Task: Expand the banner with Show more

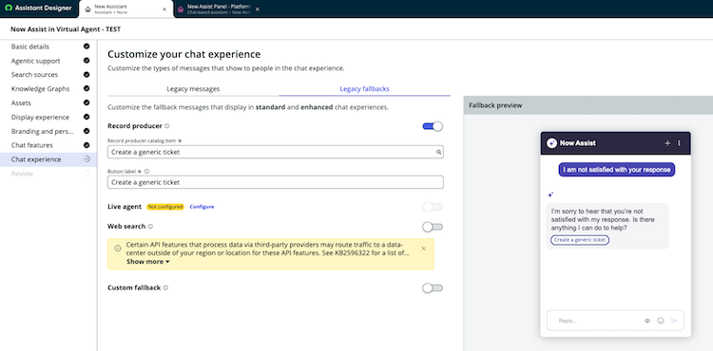Action: click(148, 262)
